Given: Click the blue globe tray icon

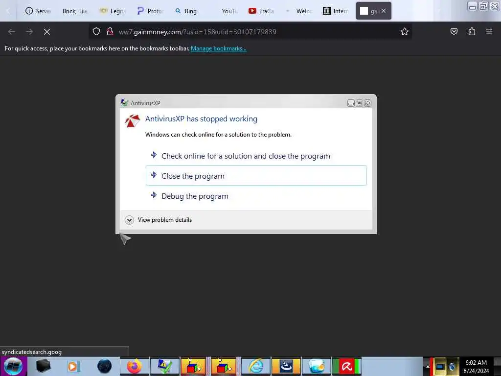Looking at the screenshot, I should click(452, 367).
